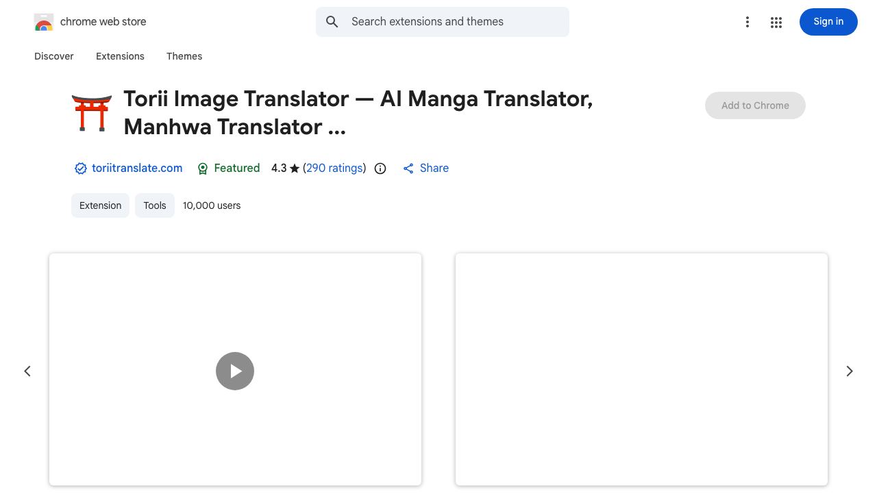Click the Chrome Web Store rainbow logo
This screenshot has height=493, width=877.
[44, 22]
